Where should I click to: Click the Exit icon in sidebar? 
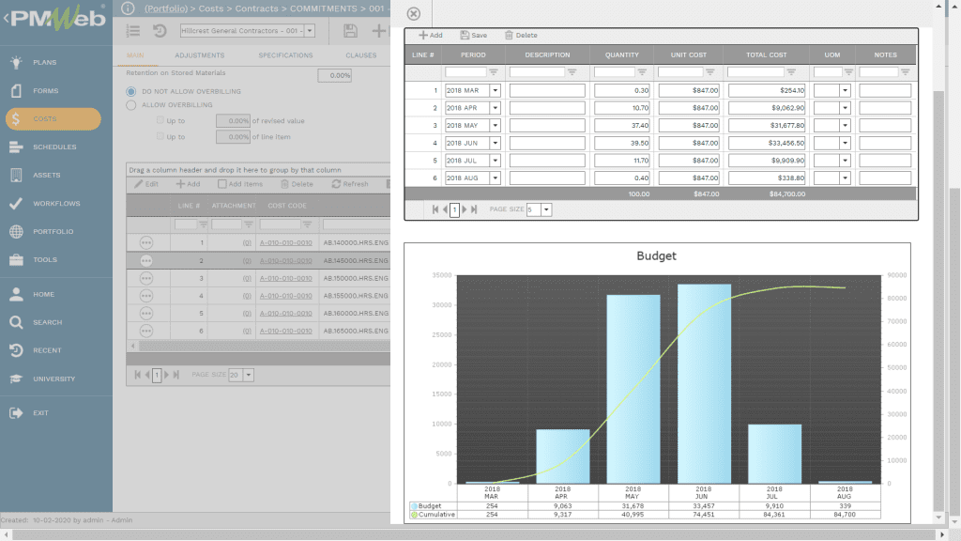(16, 413)
